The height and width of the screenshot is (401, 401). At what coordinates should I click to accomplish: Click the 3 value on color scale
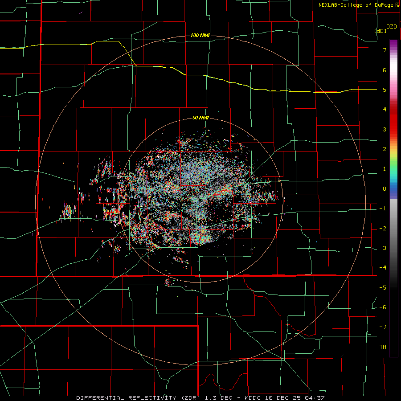[x=385, y=129]
